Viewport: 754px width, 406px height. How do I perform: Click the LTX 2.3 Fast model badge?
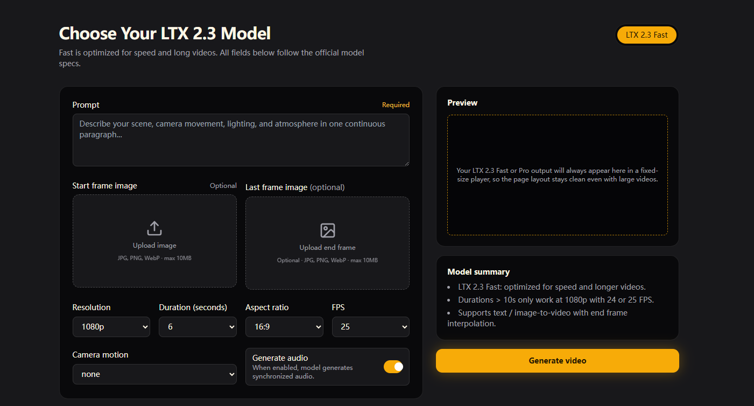(646, 35)
